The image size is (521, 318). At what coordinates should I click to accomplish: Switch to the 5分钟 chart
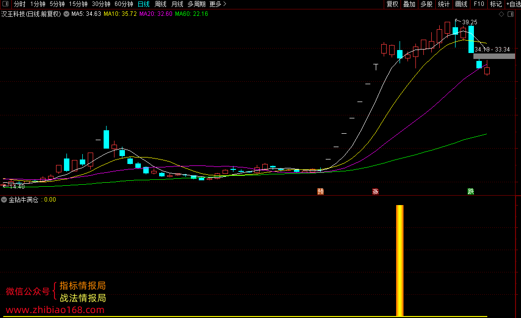click(x=57, y=4)
